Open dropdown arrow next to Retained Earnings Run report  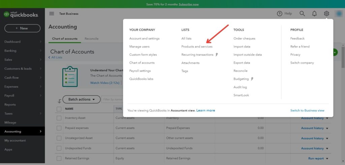click(x=327, y=159)
